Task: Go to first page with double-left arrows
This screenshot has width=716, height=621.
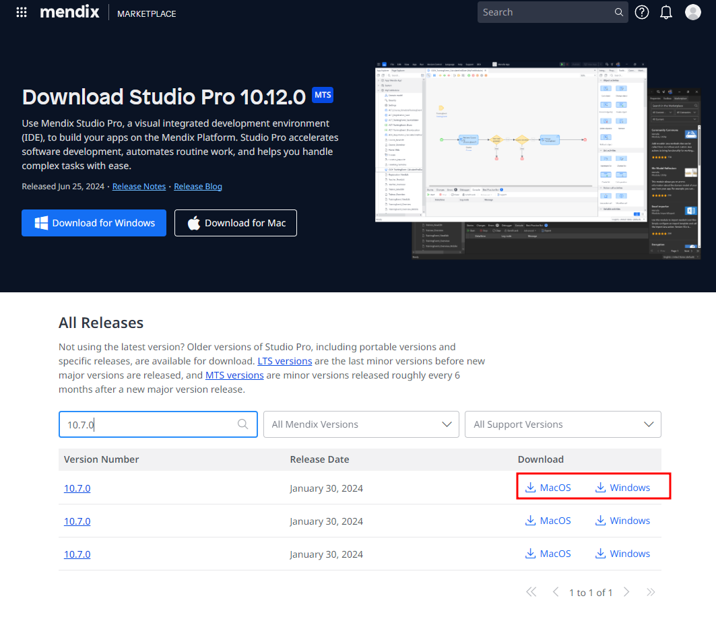Action: 531,592
